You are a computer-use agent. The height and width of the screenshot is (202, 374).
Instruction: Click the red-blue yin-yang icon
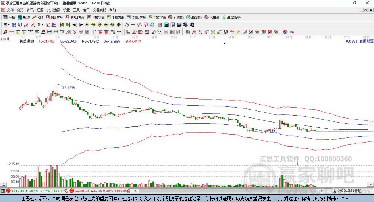click(x=285, y=32)
